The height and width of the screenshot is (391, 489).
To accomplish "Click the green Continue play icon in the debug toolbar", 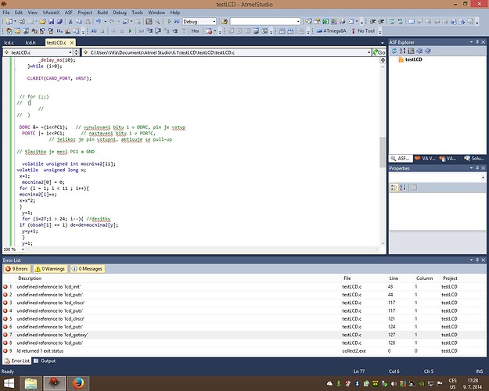I will [x=130, y=30].
